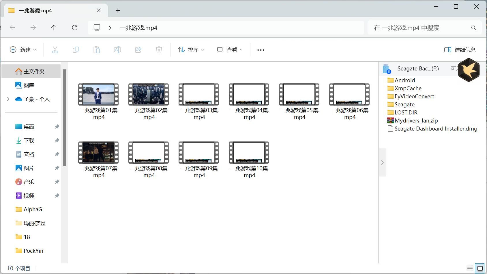
Task: Click the Cut scissors icon
Action: (55, 50)
